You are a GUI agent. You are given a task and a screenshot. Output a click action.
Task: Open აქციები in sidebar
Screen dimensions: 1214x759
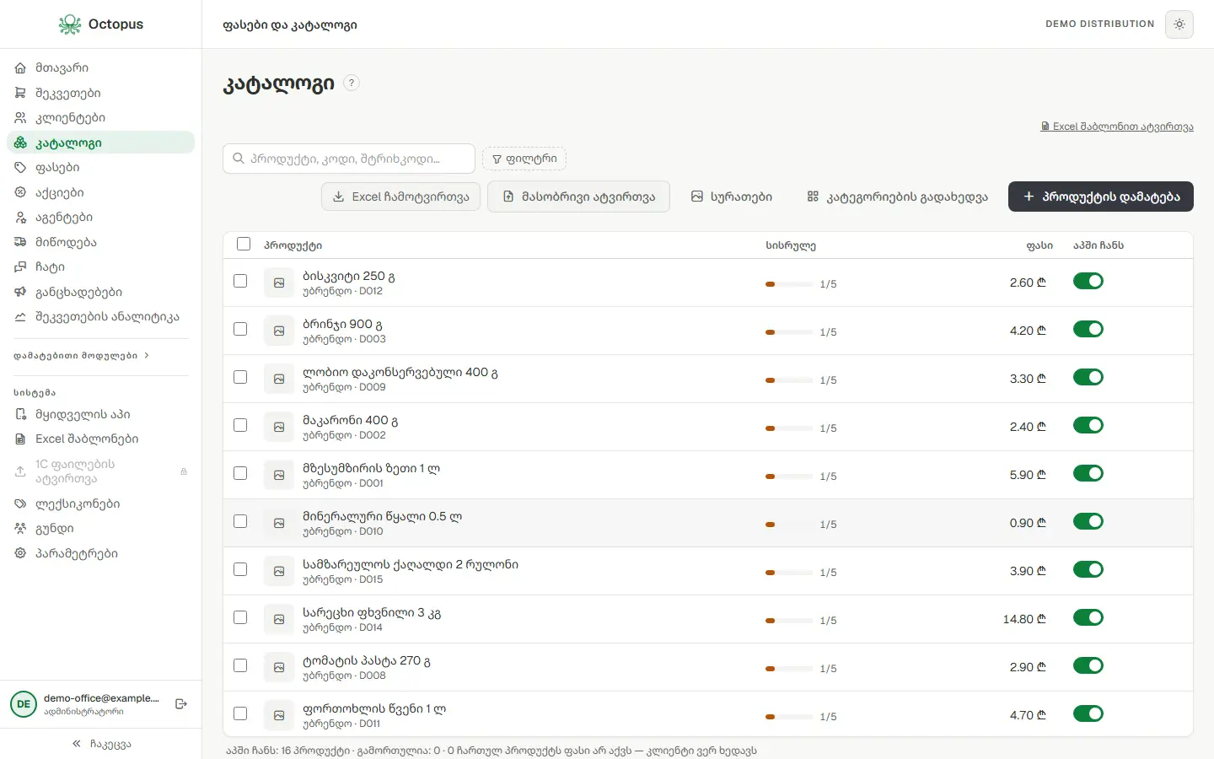coord(101,192)
